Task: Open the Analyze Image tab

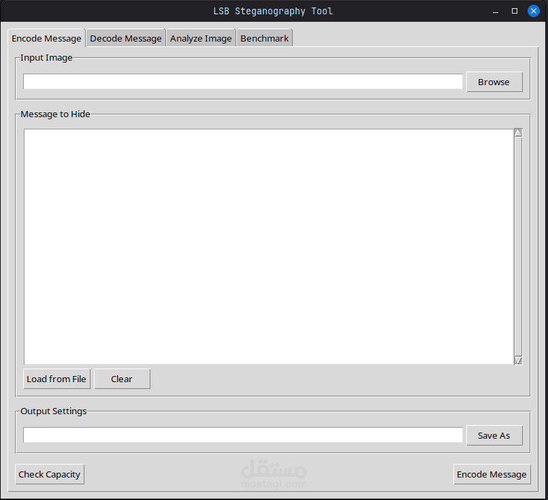Action: click(x=201, y=38)
